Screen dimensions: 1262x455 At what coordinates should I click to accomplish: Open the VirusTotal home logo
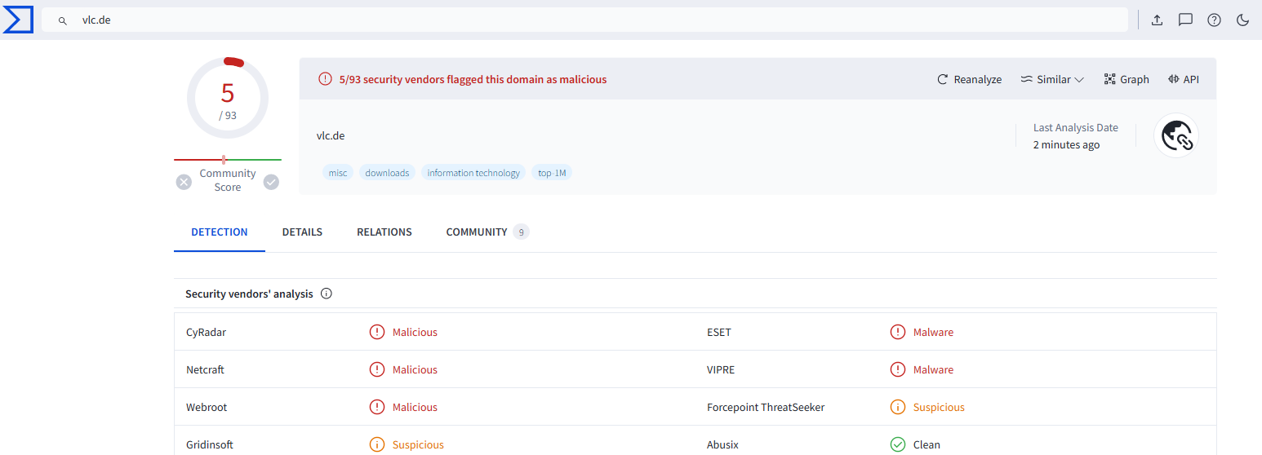point(17,20)
